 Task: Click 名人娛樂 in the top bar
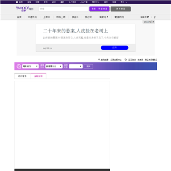point(72,2)
